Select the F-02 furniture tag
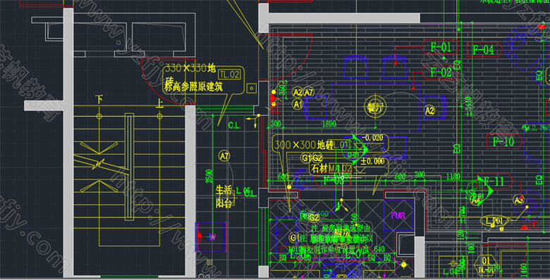 point(441,72)
